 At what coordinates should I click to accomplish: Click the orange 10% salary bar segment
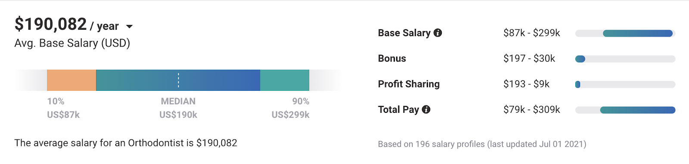coord(71,80)
